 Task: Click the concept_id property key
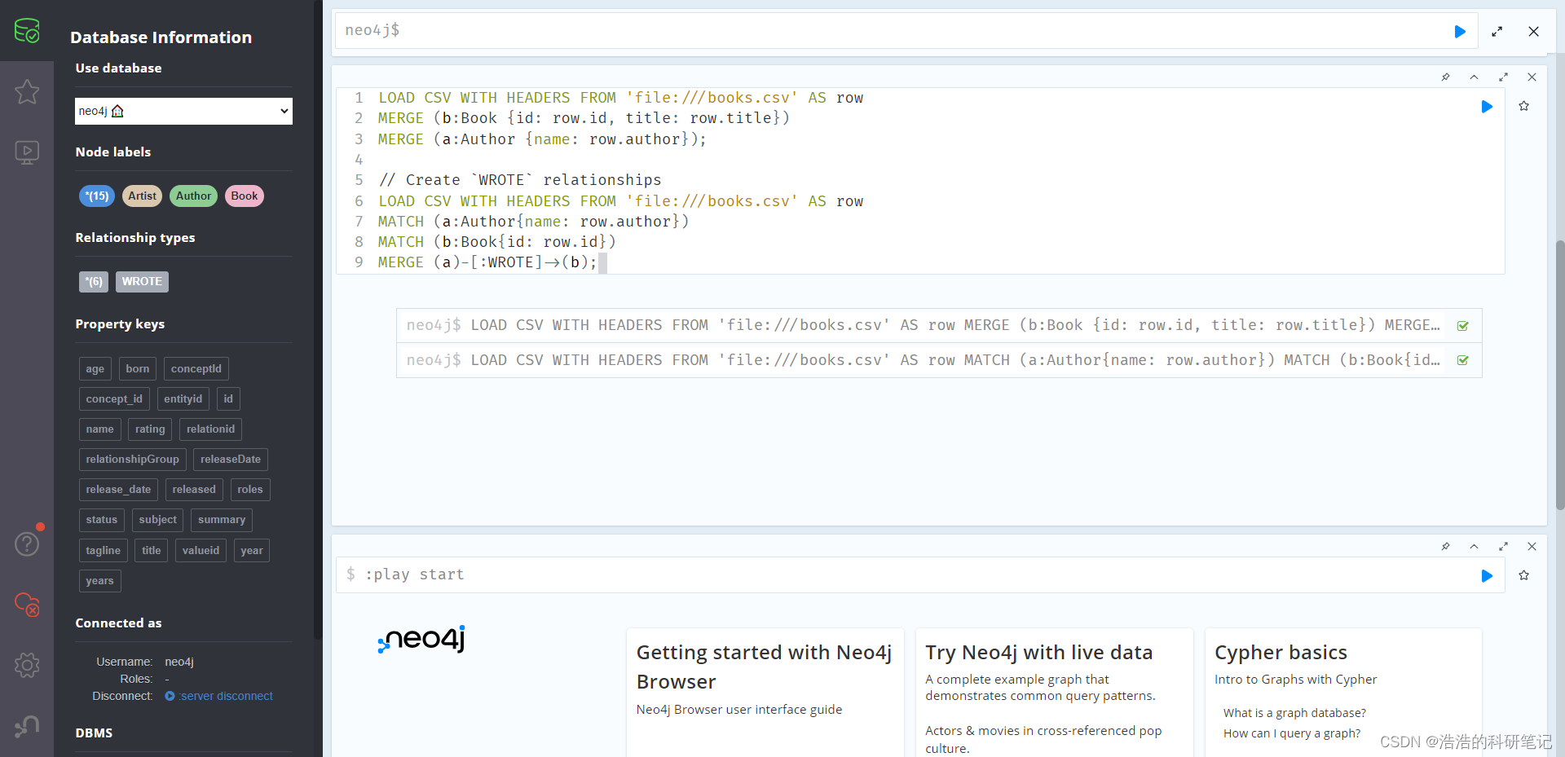click(x=114, y=398)
